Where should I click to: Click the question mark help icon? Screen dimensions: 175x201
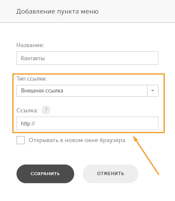46,110
